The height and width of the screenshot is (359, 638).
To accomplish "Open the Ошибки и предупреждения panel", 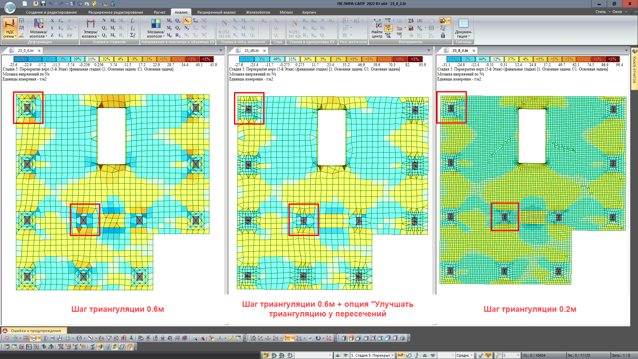I will [36, 331].
